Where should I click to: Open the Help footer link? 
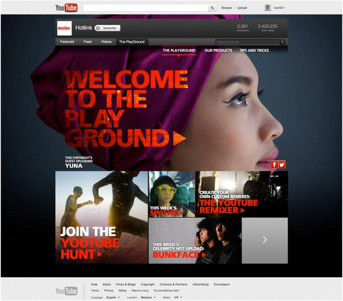click(94, 284)
